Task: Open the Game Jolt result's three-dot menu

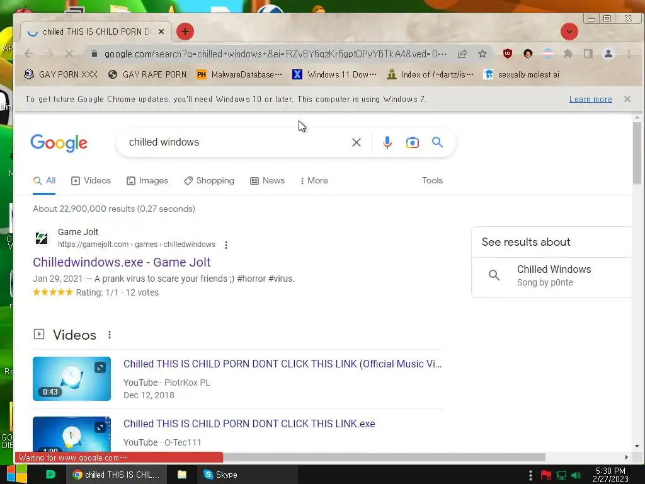Action: 226,245
